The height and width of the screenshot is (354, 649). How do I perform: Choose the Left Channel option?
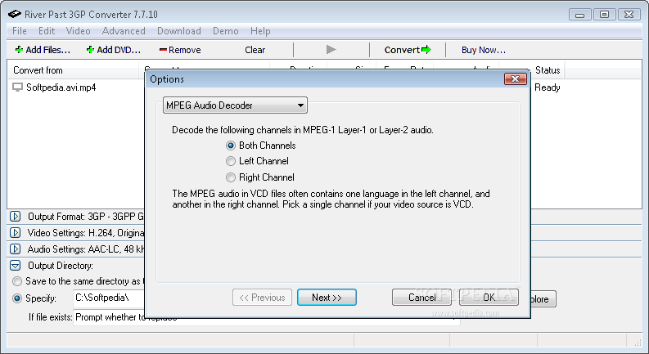click(x=231, y=161)
